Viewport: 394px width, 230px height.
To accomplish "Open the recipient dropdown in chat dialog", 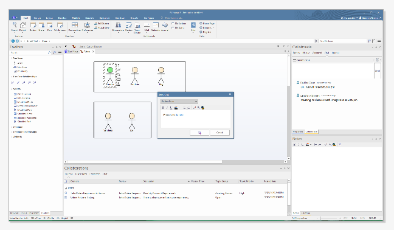I will (x=179, y=101).
